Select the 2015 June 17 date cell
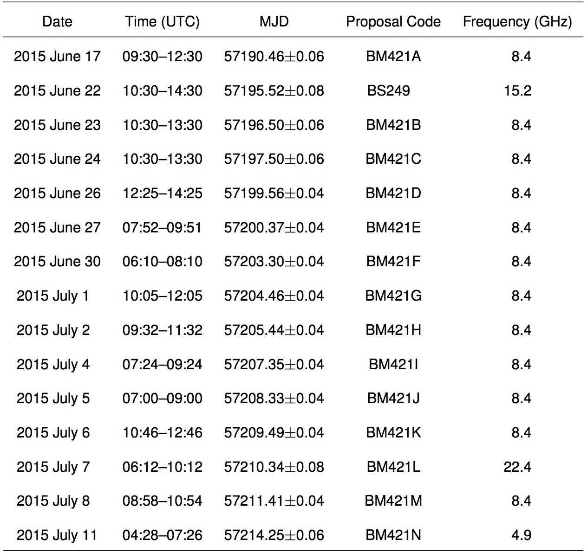Screen dimensions: 587x553 pos(57,57)
